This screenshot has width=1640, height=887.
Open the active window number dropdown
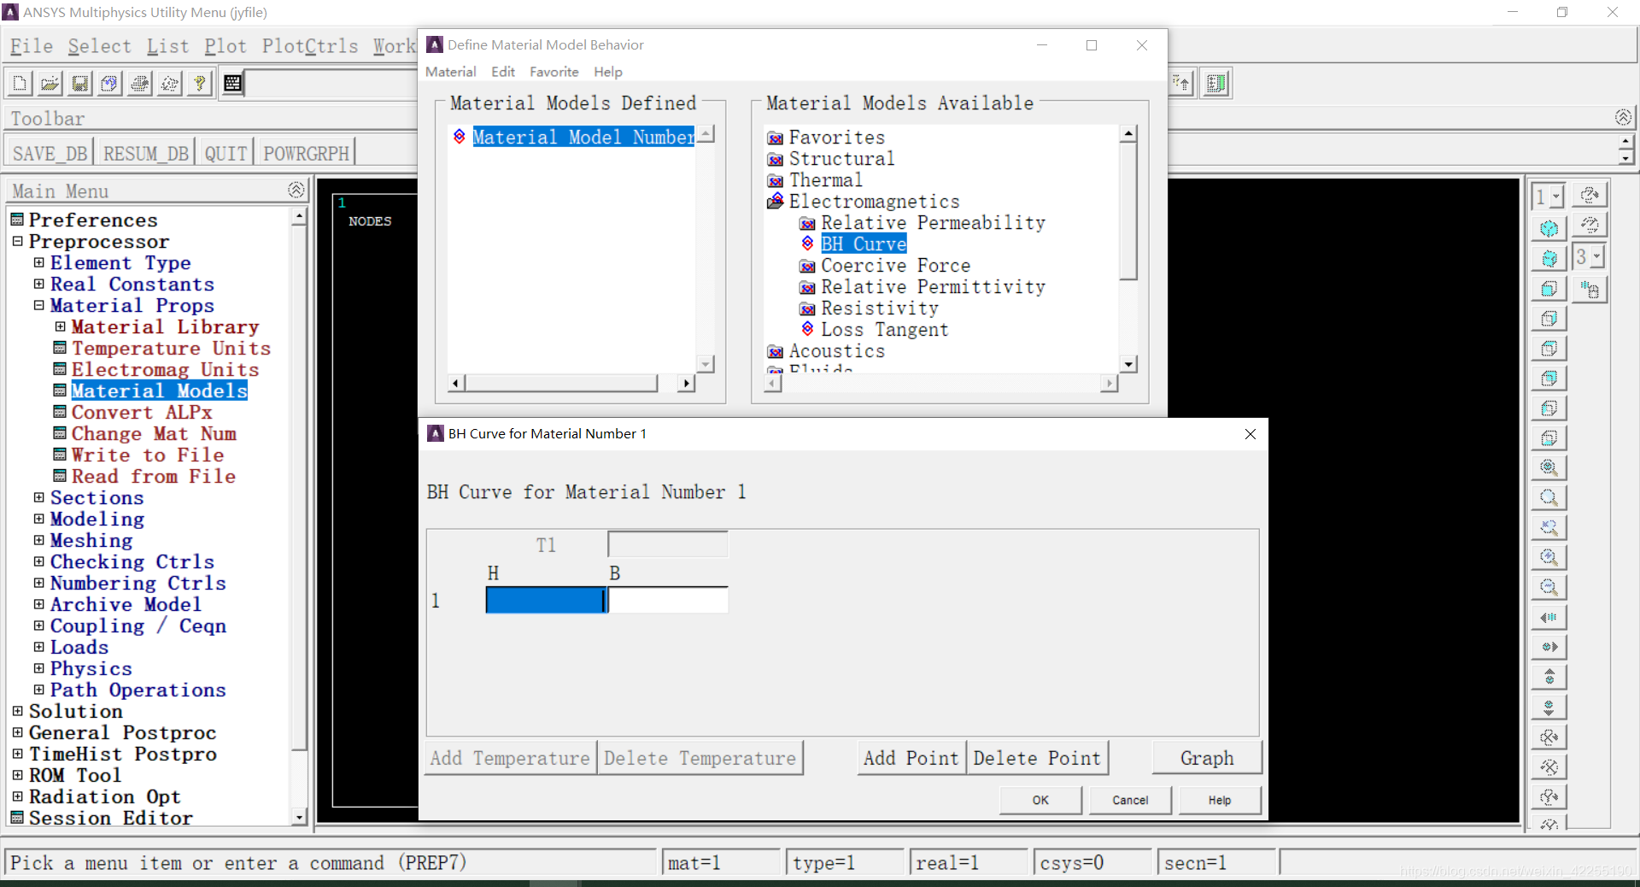pyautogui.click(x=1555, y=197)
